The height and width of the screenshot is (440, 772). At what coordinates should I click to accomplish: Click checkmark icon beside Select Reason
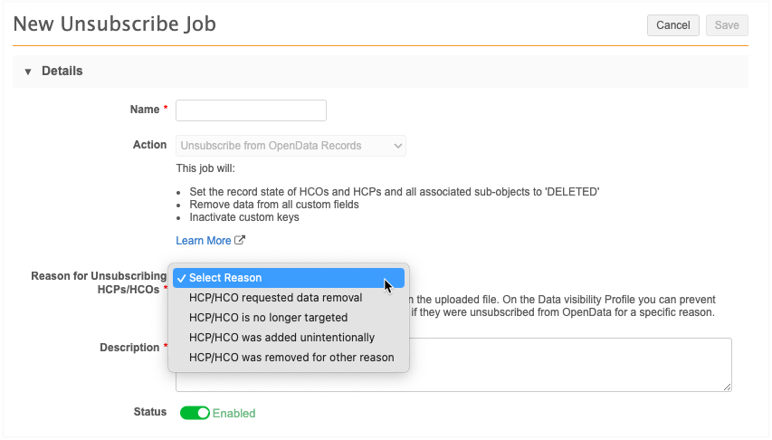181,278
